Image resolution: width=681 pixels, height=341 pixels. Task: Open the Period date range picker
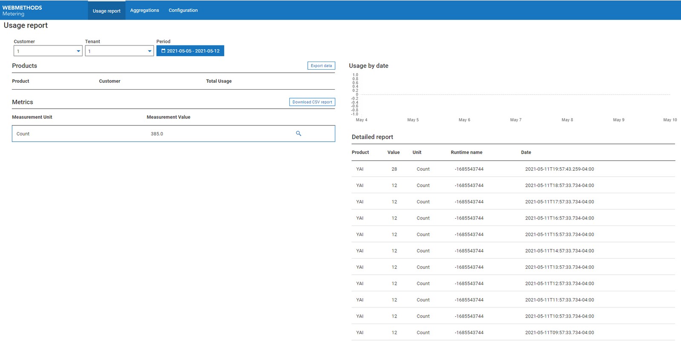190,51
